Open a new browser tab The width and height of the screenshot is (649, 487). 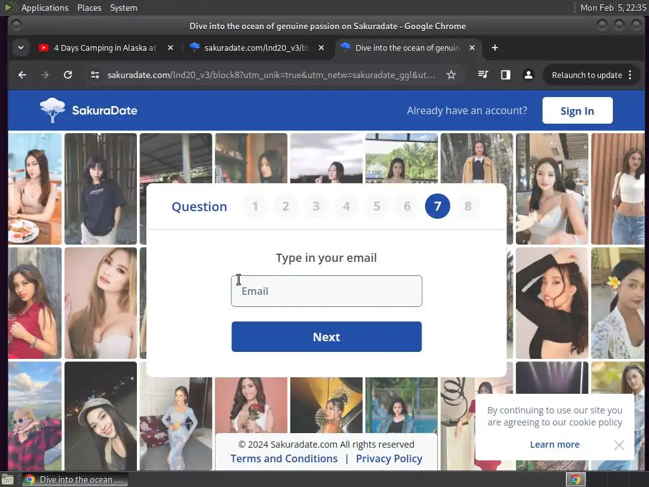(494, 48)
